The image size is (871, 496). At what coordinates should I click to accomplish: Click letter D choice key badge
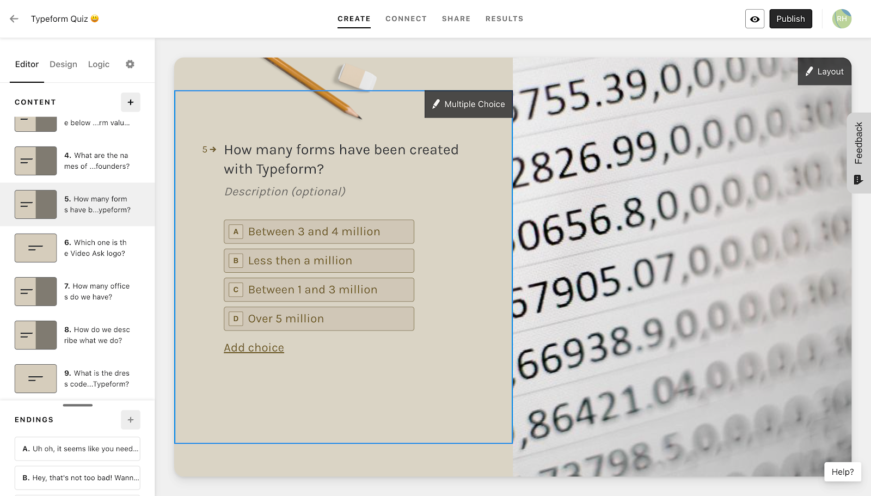pyautogui.click(x=236, y=319)
